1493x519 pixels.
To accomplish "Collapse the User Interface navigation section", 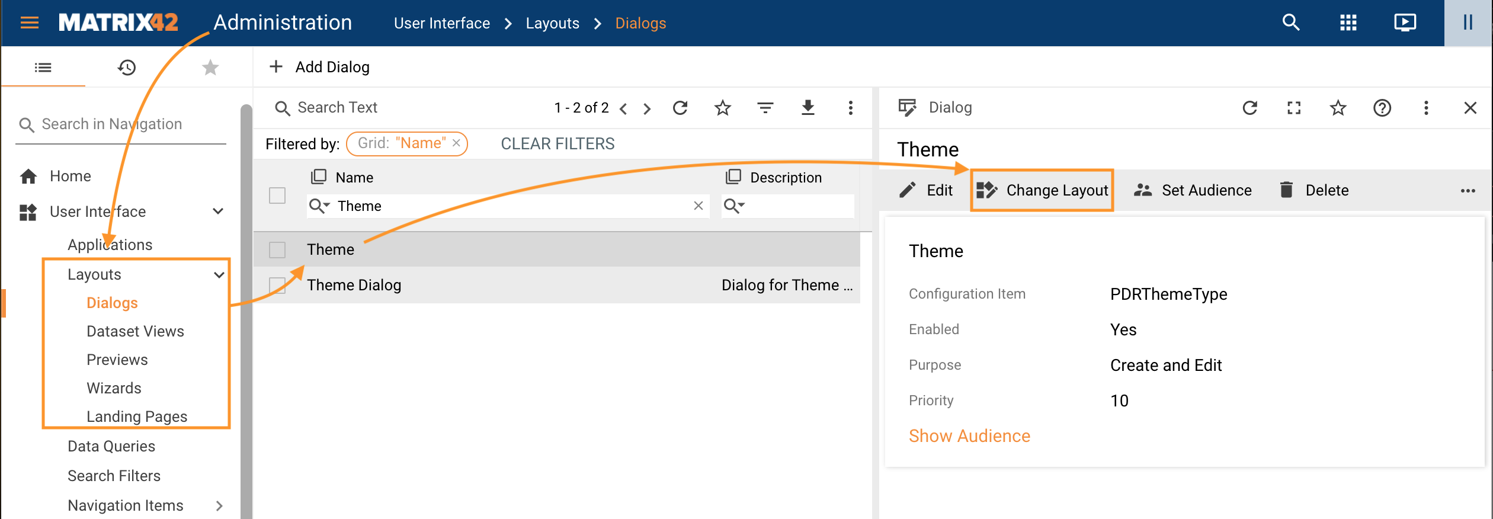I will [x=218, y=212].
